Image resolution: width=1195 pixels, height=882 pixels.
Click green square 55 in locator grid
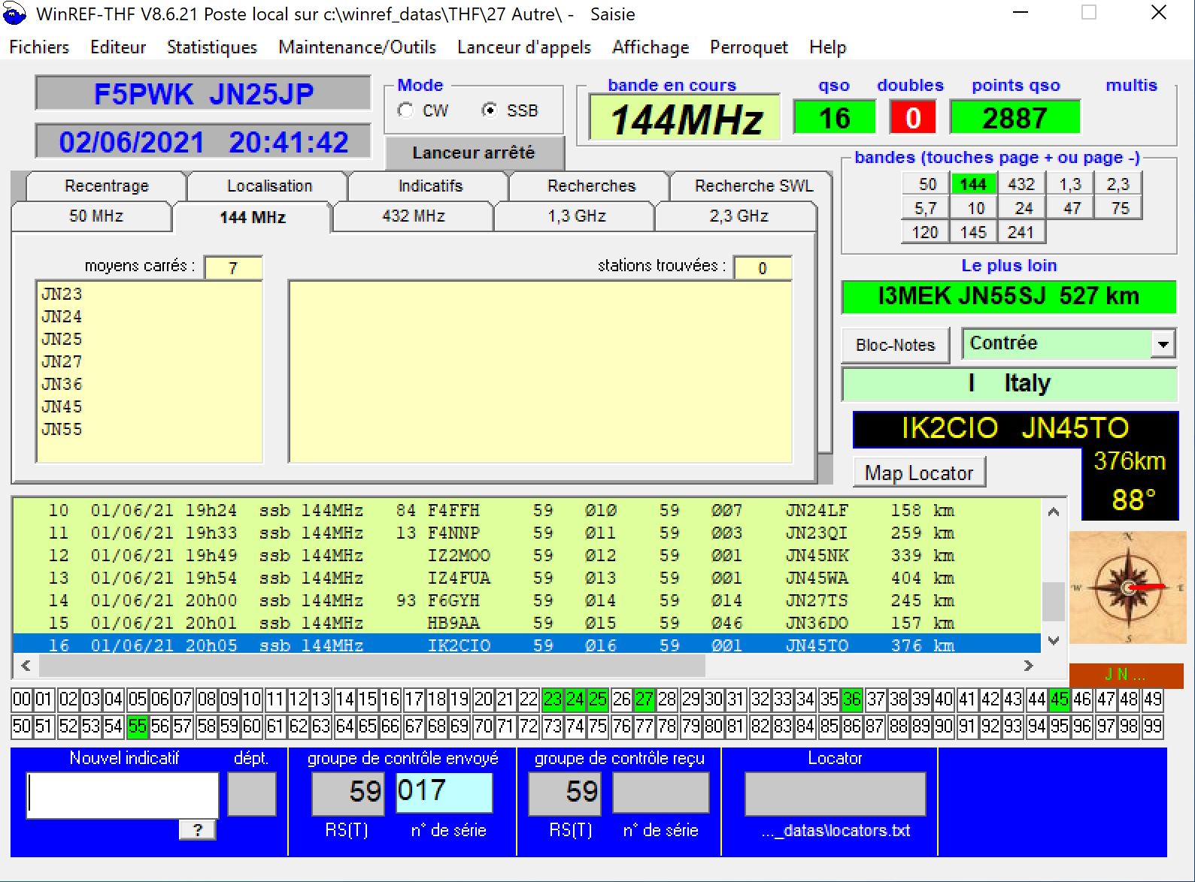[138, 726]
